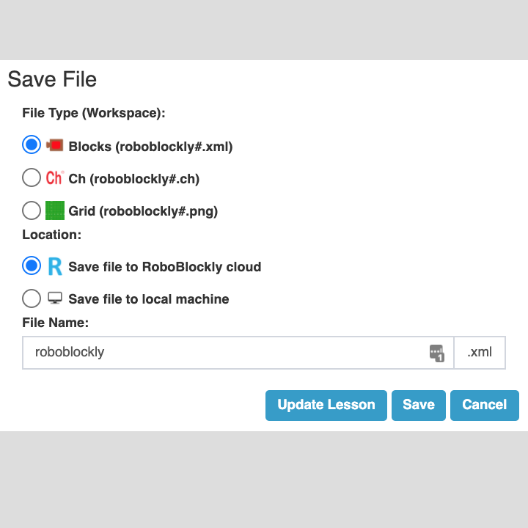Click the red Ch language icon

coord(54,177)
